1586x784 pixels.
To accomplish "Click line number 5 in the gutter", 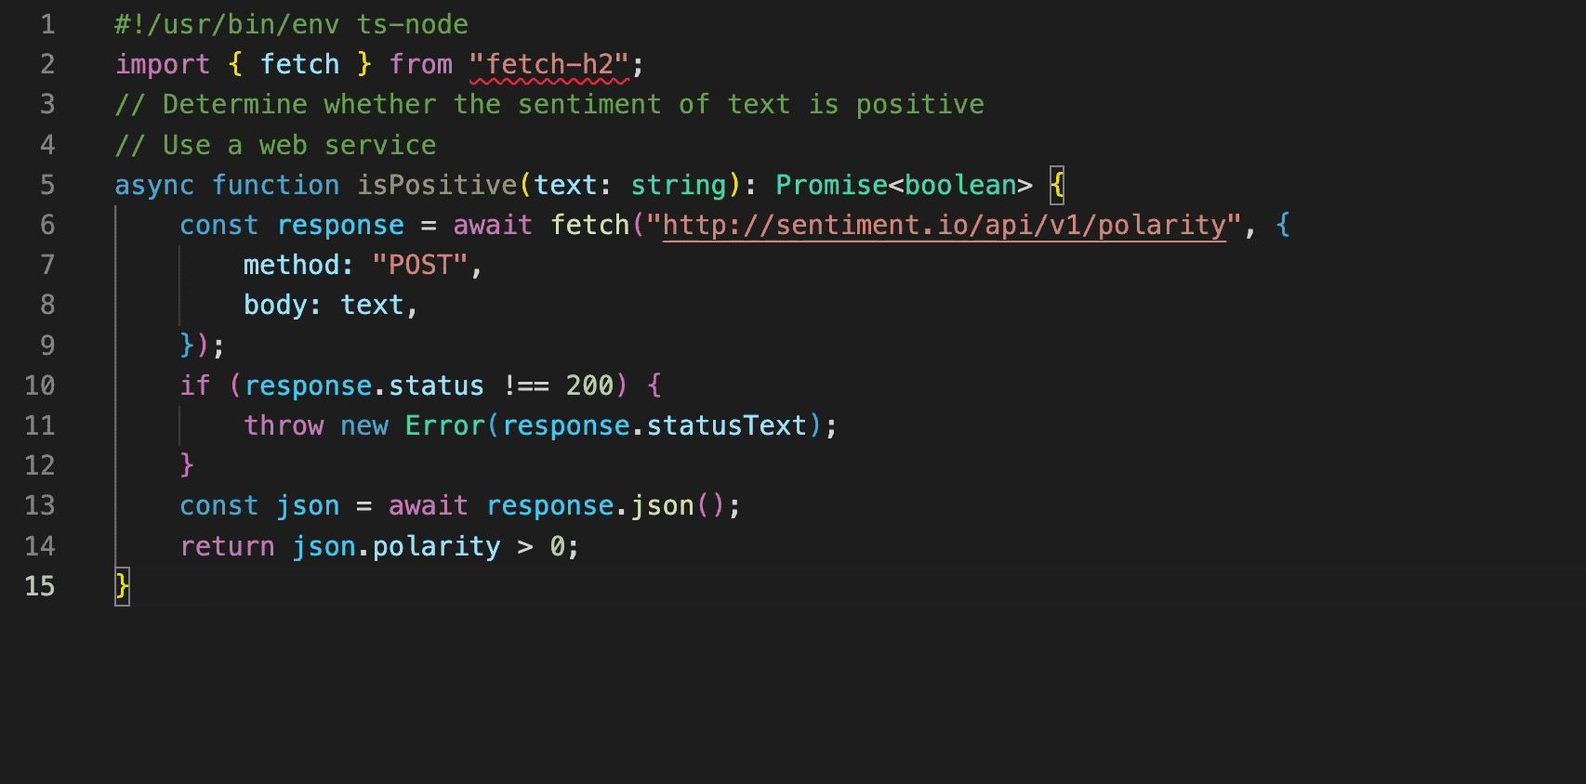I will 47,185.
